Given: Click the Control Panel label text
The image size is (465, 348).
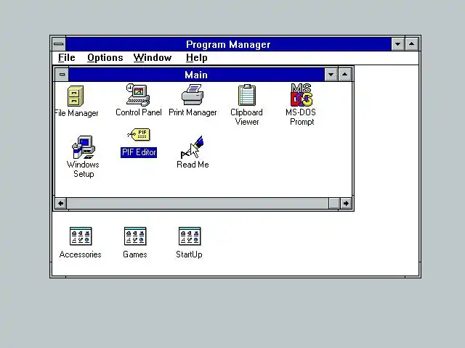Looking at the screenshot, I should coord(139,112).
